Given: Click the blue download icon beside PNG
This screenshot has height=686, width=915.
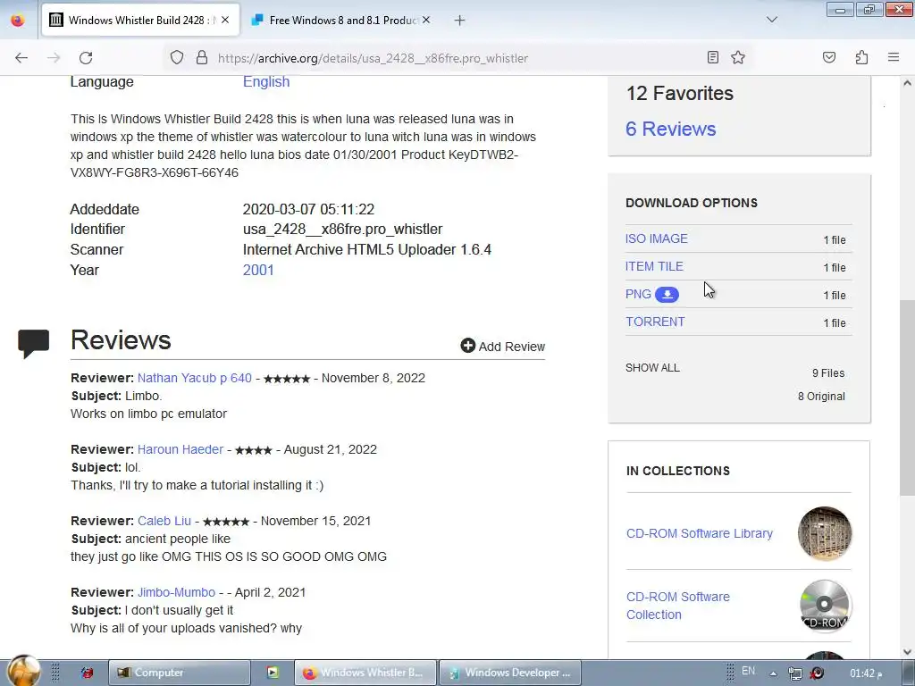Looking at the screenshot, I should tap(667, 295).
